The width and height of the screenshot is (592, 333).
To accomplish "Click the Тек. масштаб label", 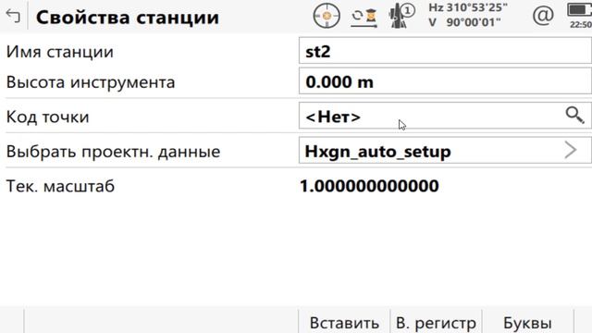I will pyautogui.click(x=60, y=186).
